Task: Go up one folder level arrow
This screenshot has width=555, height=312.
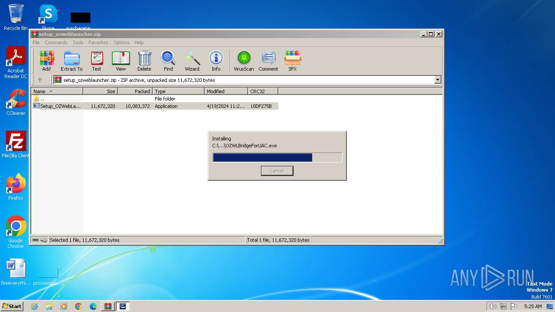Action: [x=40, y=80]
